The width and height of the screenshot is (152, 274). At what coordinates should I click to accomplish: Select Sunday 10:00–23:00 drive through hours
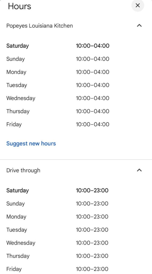[57, 204]
